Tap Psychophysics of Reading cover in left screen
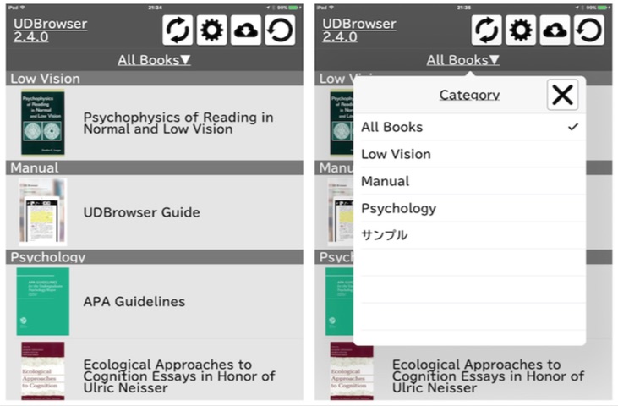 coord(42,123)
